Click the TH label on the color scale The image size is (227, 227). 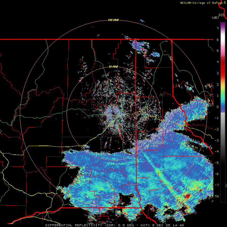[x=217, y=196]
